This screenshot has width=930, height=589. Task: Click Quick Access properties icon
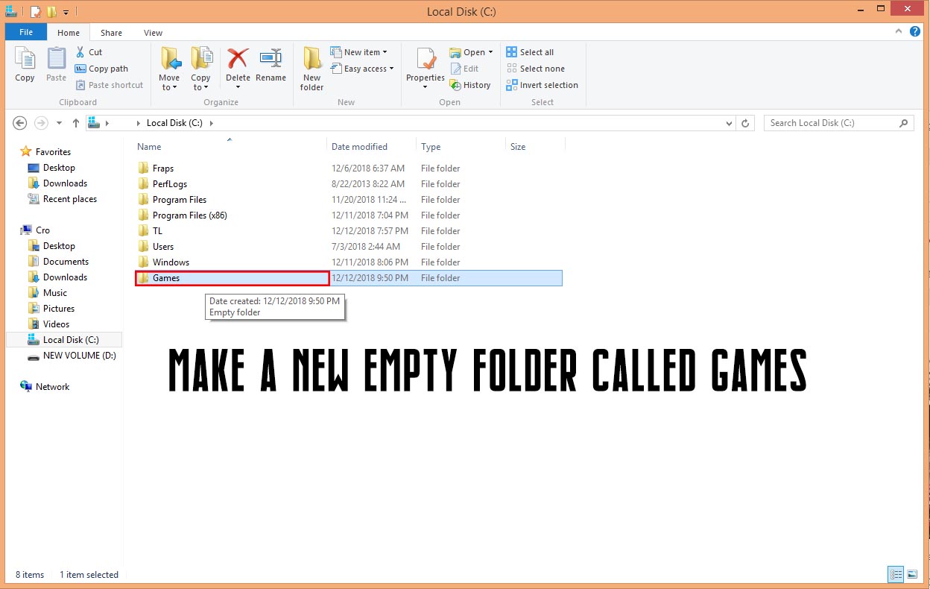point(35,12)
